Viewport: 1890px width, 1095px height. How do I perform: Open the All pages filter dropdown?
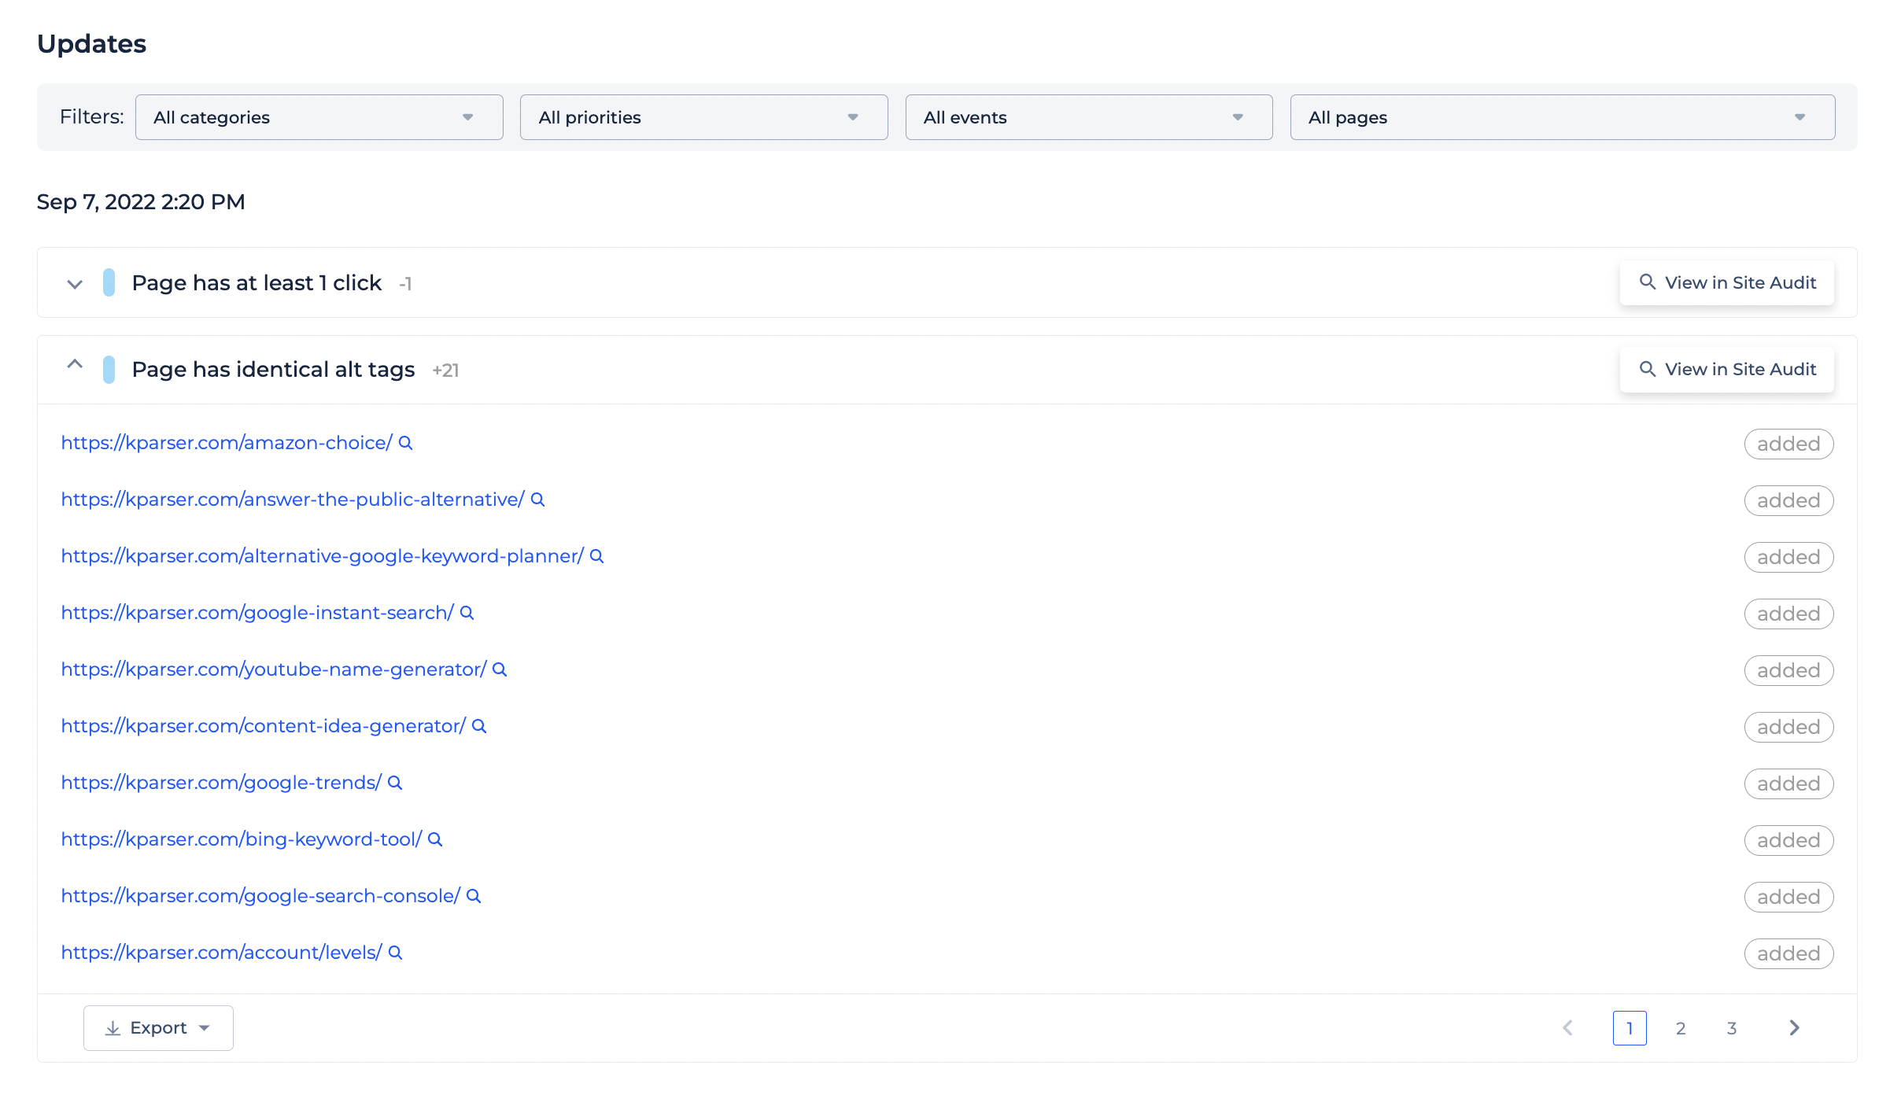click(1563, 117)
